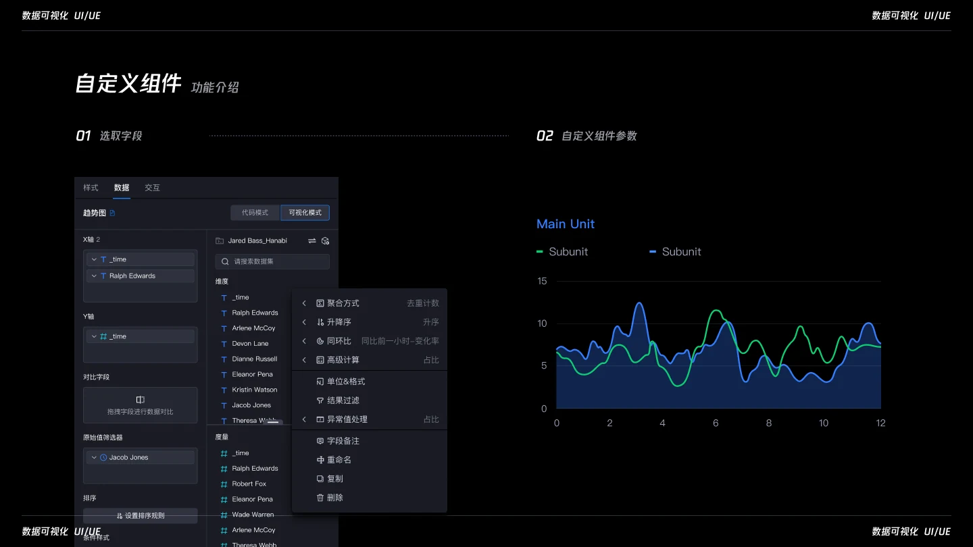Click the calculator icon beside 高级计算
The width and height of the screenshot is (973, 547).
pyautogui.click(x=320, y=360)
